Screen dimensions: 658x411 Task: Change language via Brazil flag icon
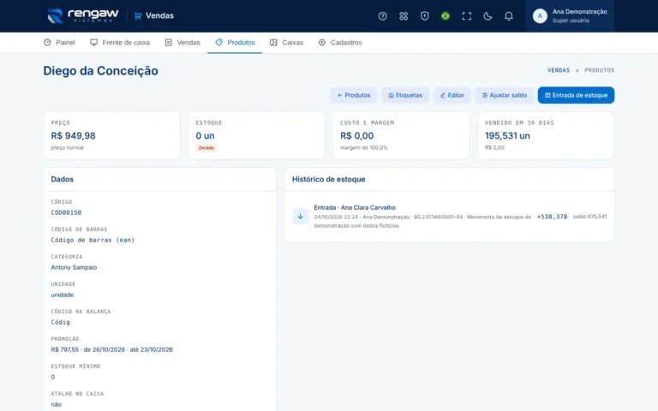click(446, 16)
